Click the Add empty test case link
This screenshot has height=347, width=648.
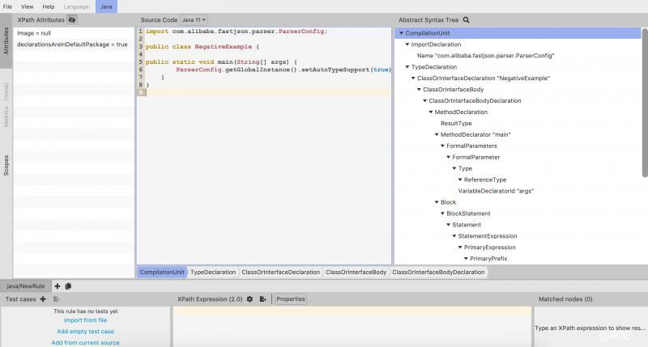[86, 332]
